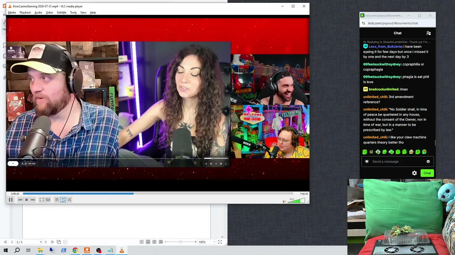Select continuous facing view mode

[161, 242]
